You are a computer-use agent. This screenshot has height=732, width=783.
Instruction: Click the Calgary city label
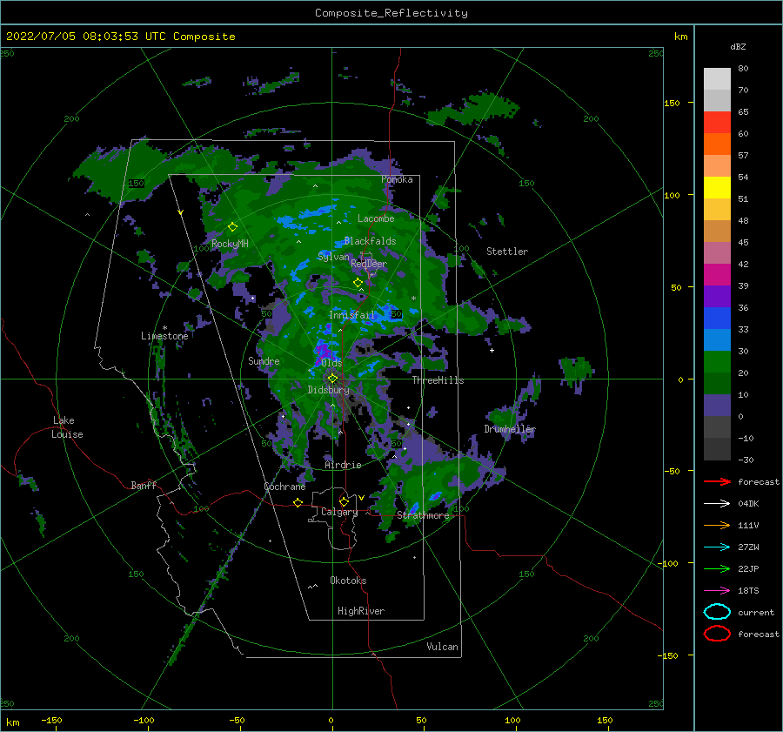point(339,512)
